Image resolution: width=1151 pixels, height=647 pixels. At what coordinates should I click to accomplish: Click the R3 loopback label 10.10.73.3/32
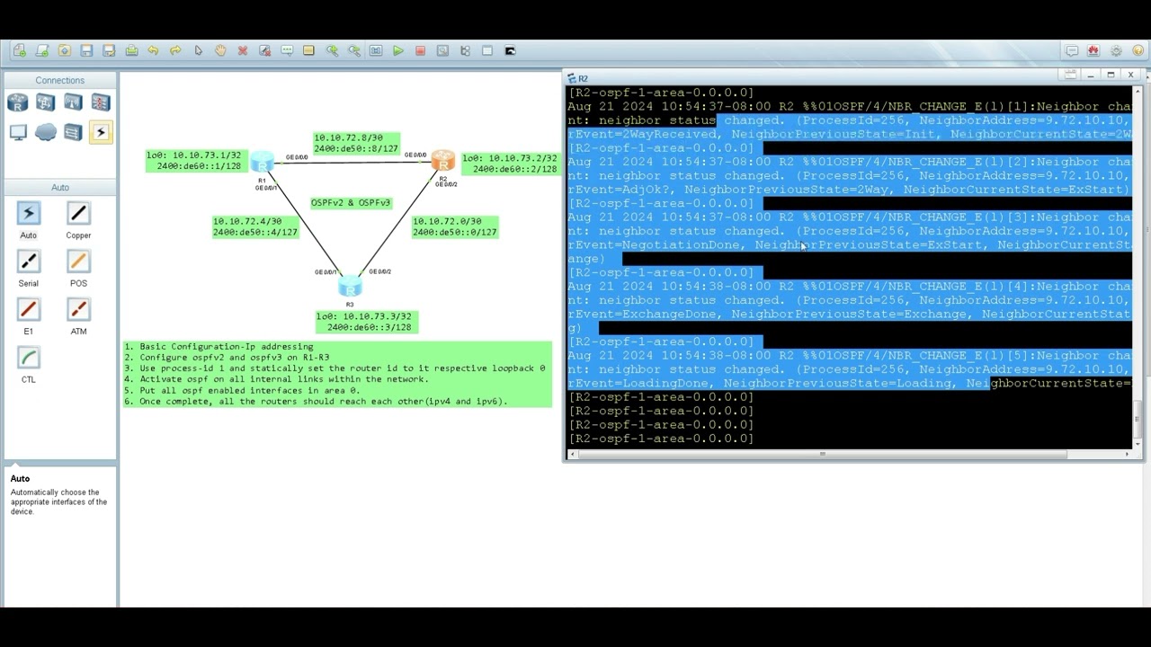click(367, 322)
